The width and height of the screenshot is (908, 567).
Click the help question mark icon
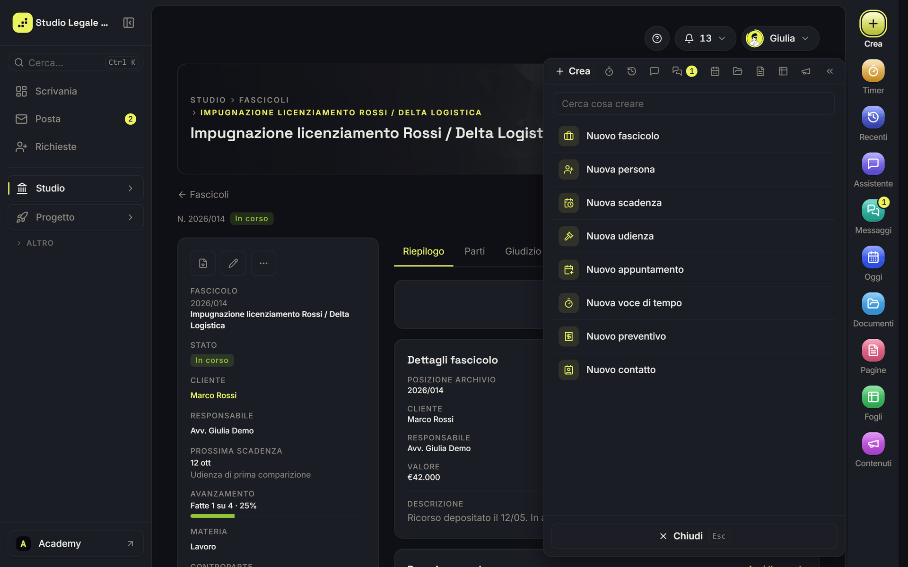(x=657, y=38)
